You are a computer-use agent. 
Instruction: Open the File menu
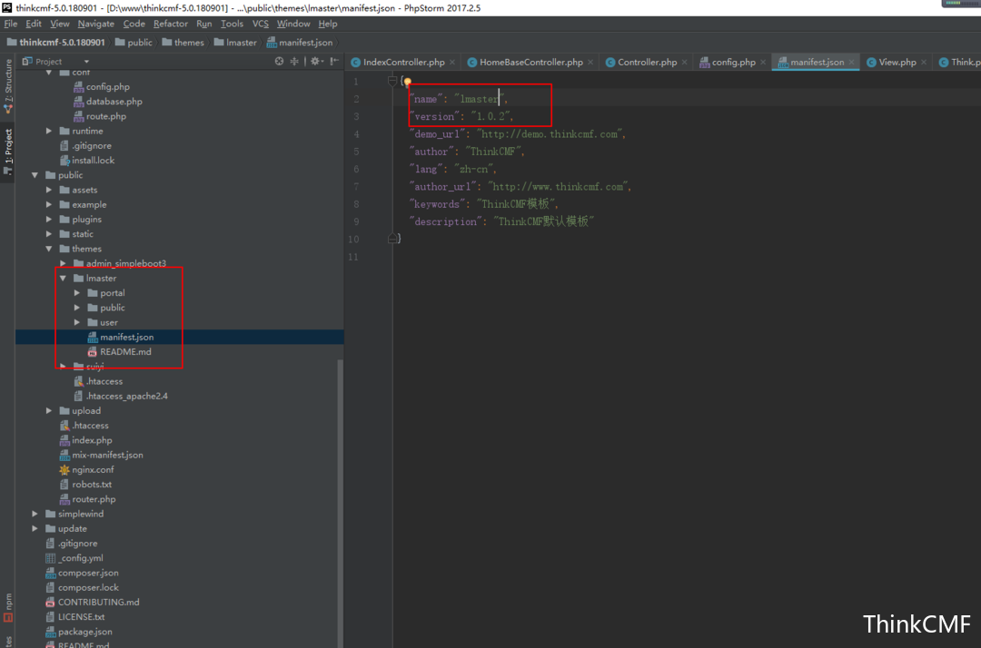tap(11, 24)
